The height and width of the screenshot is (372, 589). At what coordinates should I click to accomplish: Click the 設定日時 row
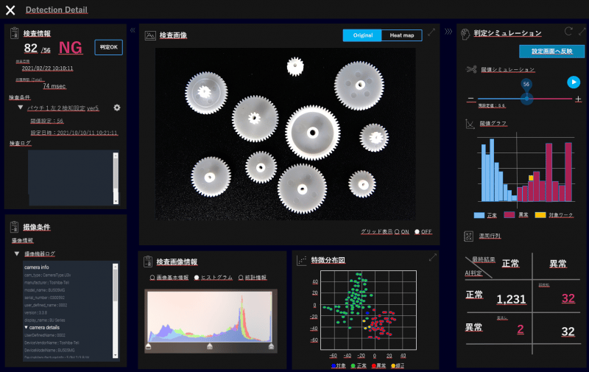click(74, 133)
